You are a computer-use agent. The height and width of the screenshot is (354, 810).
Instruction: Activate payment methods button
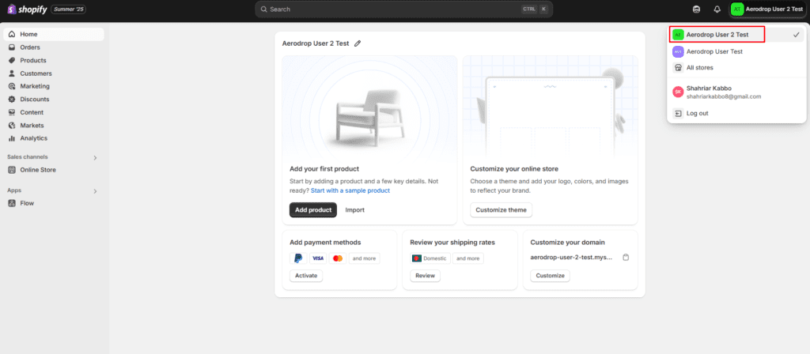click(305, 276)
